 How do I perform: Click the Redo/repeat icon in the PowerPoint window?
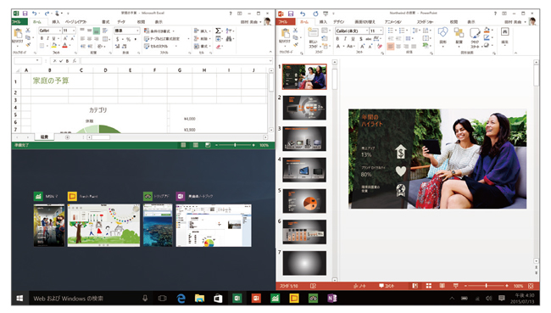click(x=315, y=14)
